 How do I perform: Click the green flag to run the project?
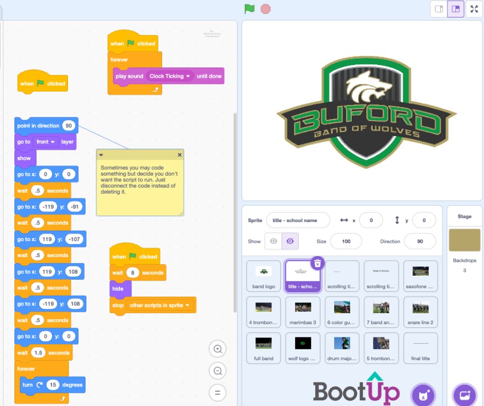click(x=249, y=9)
